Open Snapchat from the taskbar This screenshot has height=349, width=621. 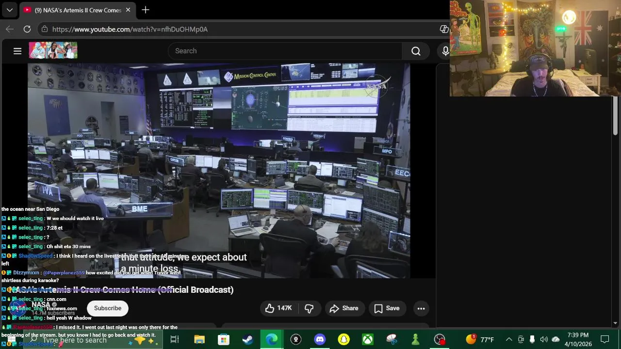click(x=343, y=339)
